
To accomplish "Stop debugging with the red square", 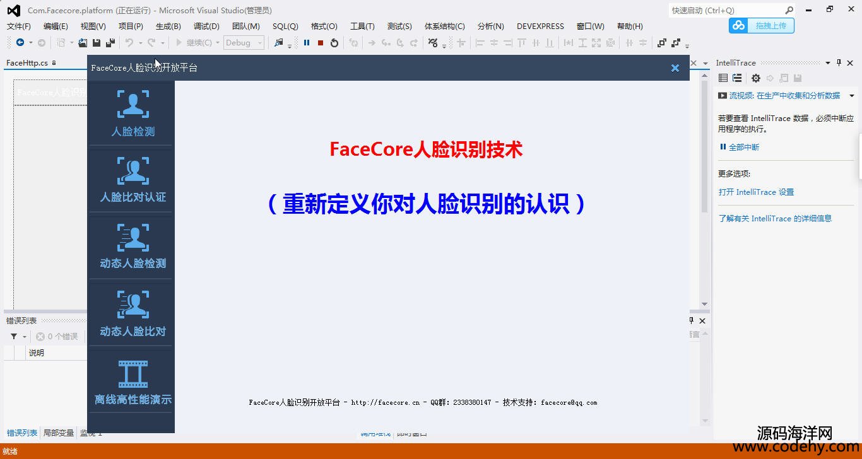I will point(321,43).
